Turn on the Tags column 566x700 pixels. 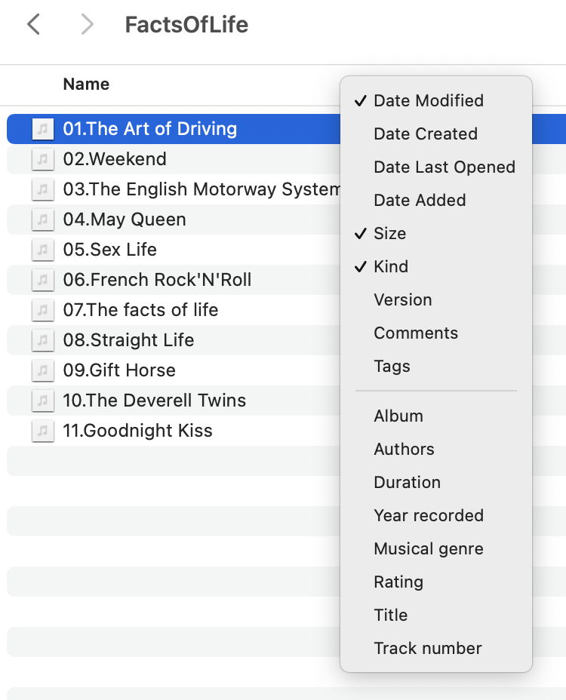coord(392,366)
